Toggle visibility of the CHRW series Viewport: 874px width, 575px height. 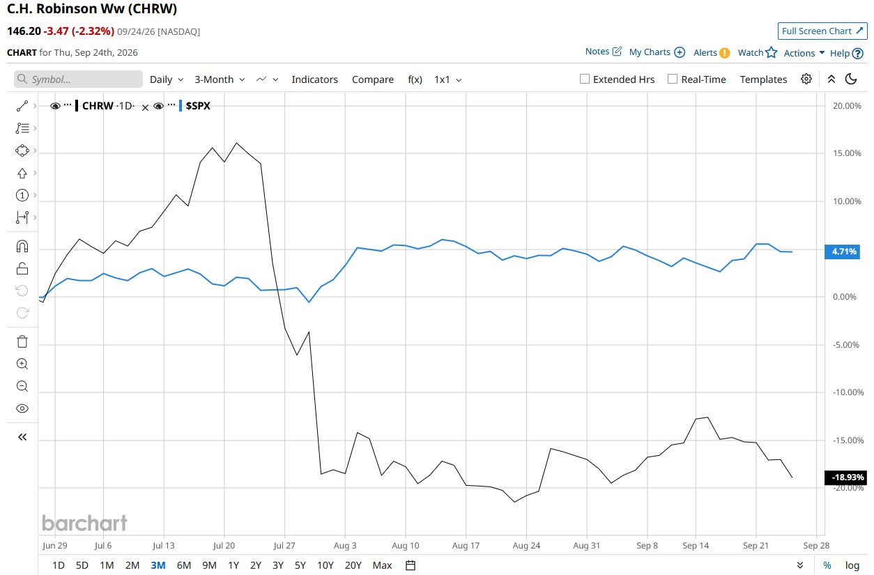(55, 106)
